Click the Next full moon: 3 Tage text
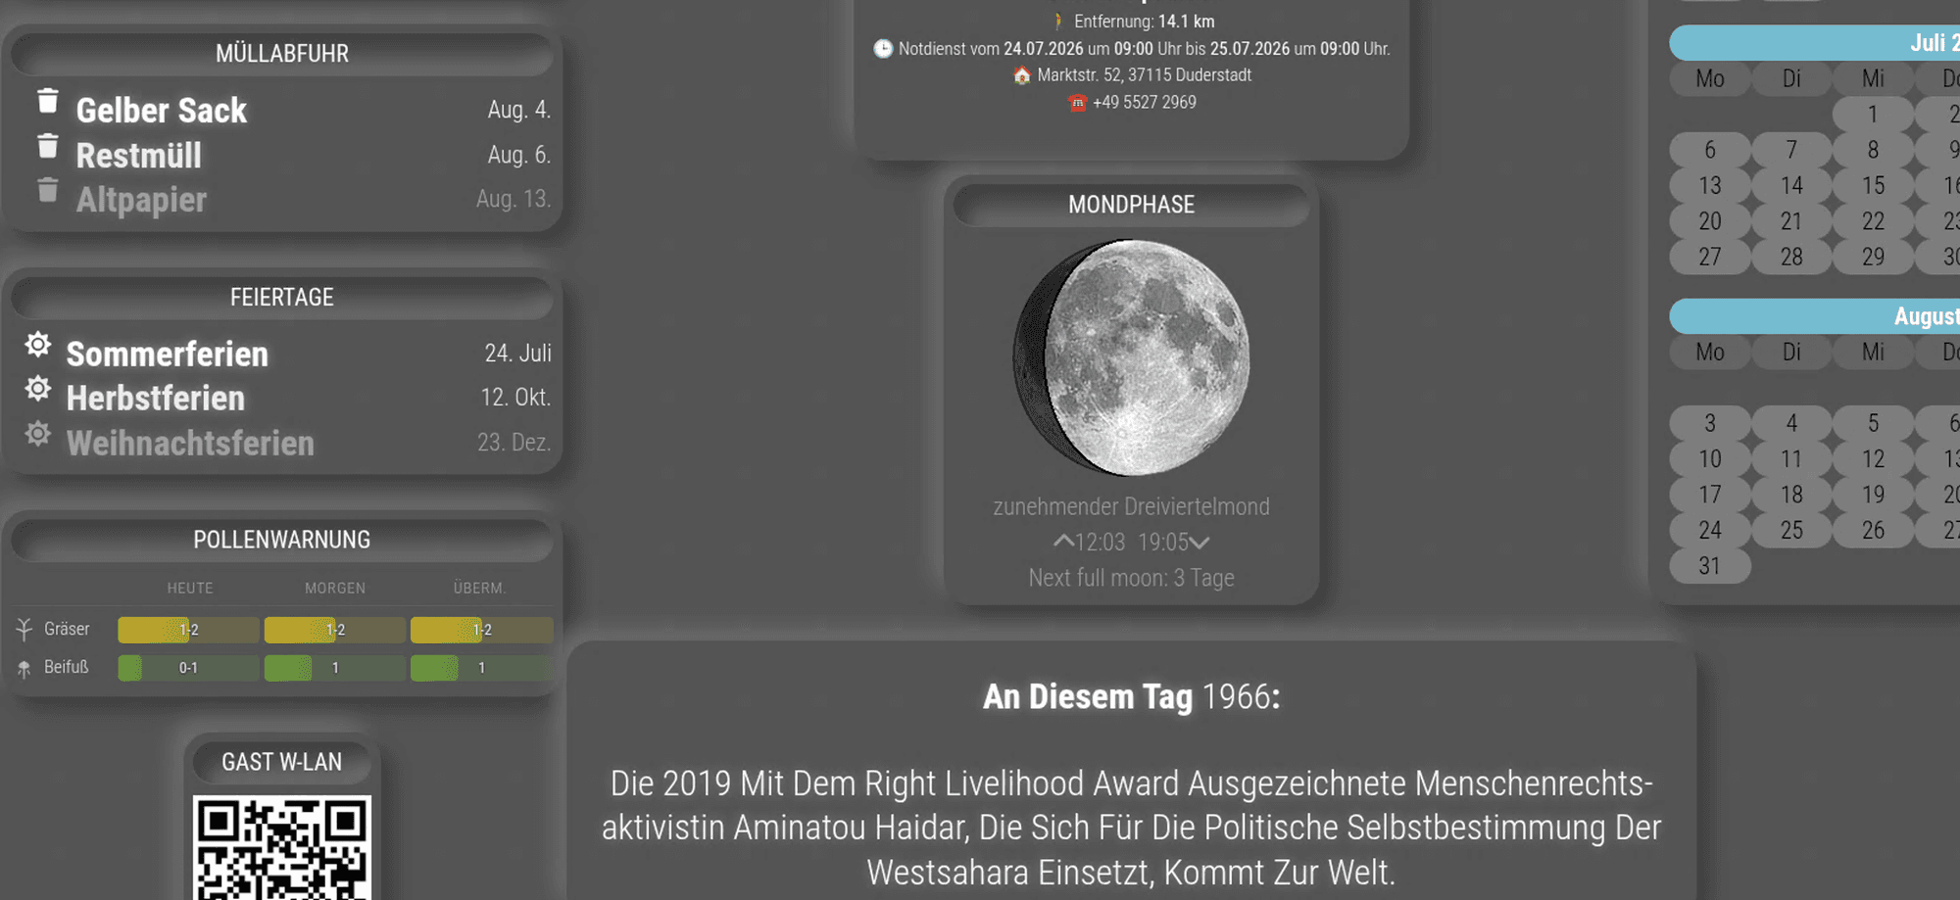Viewport: 1960px width, 900px height. [1131, 578]
